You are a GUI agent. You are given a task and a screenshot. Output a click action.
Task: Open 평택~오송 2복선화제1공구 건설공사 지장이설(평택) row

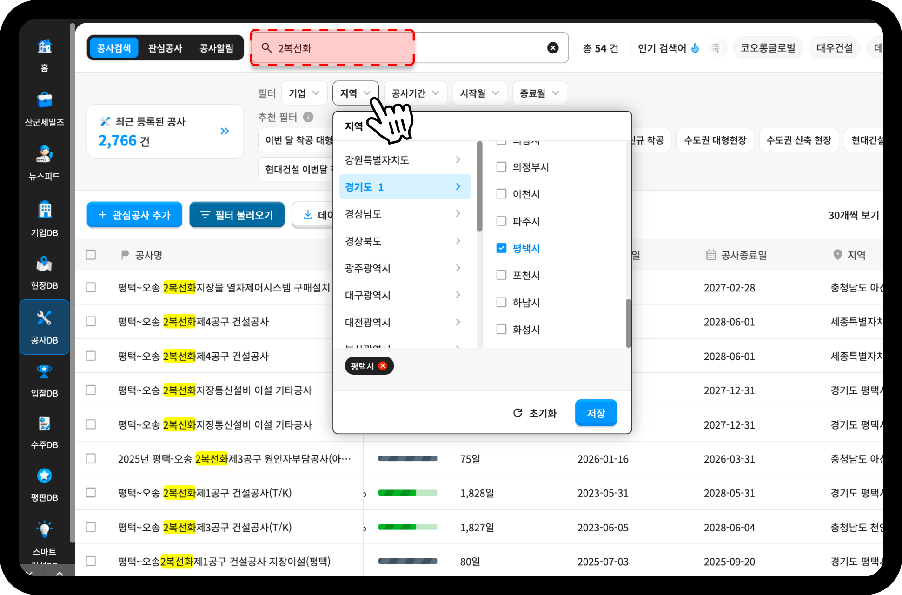(224, 561)
